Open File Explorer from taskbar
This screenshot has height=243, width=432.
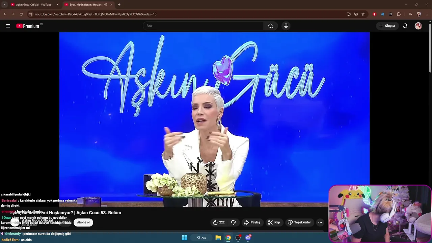pyautogui.click(x=218, y=238)
